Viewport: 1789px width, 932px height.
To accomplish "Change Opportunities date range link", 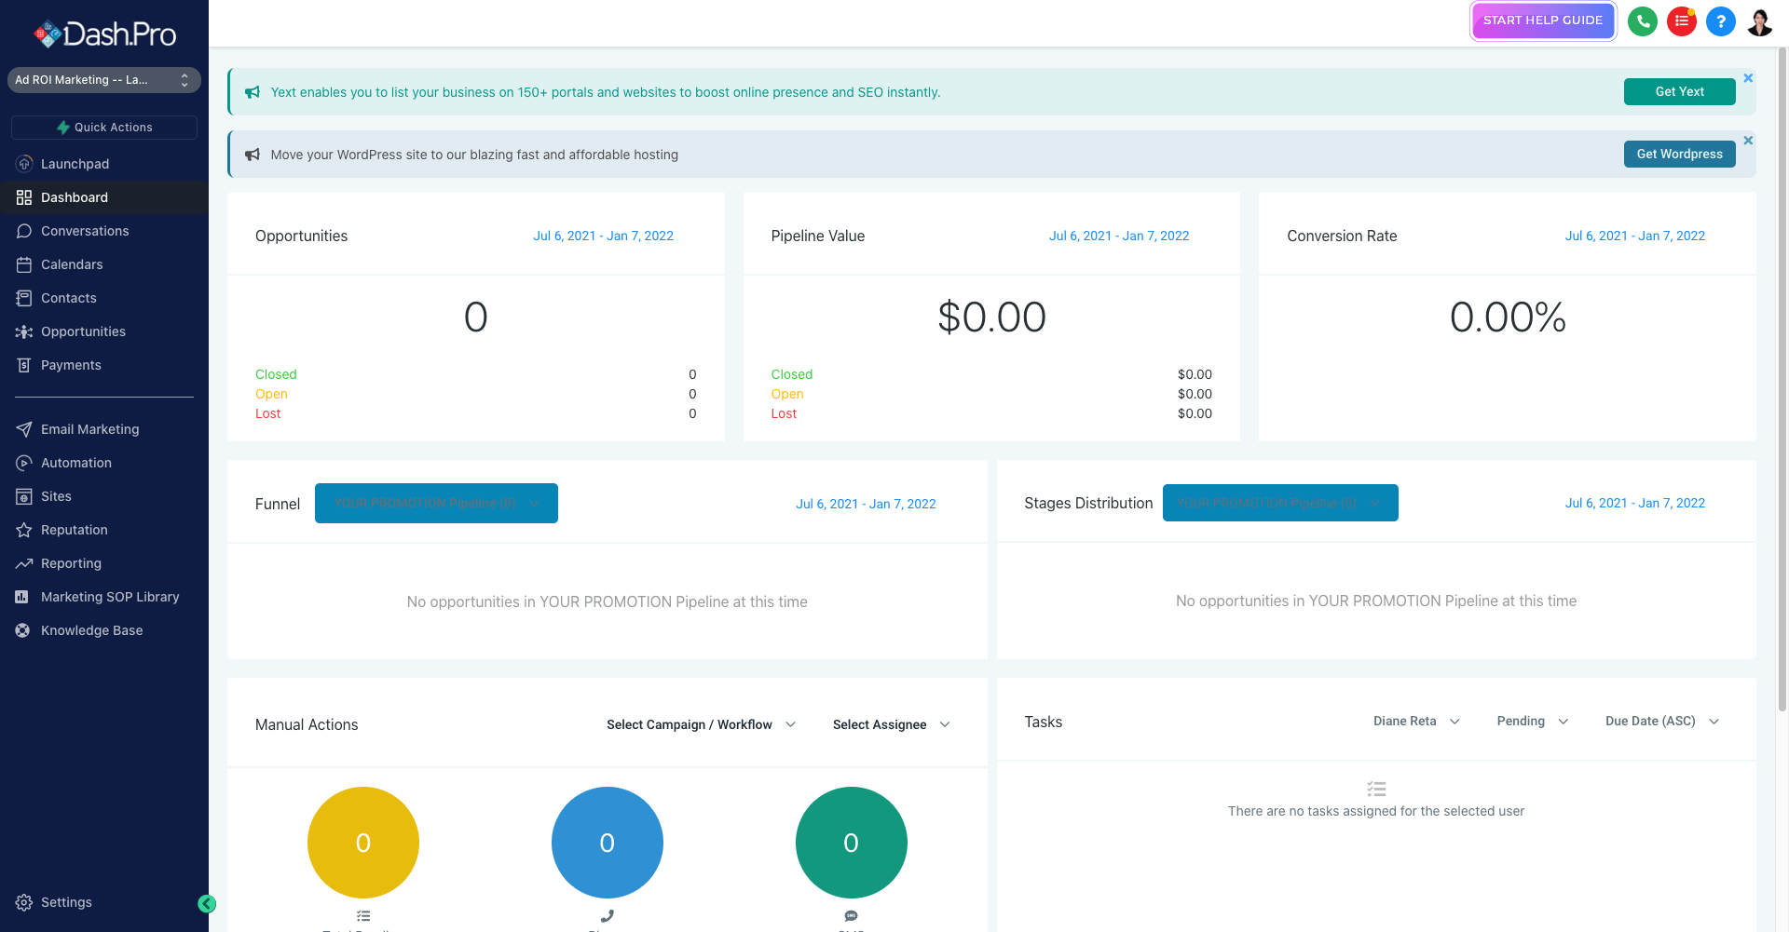I will pos(603,236).
